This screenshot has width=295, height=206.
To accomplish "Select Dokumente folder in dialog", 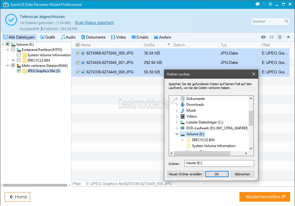I will click(x=196, y=99).
